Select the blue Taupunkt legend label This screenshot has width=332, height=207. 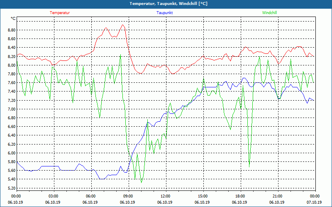tap(165, 13)
